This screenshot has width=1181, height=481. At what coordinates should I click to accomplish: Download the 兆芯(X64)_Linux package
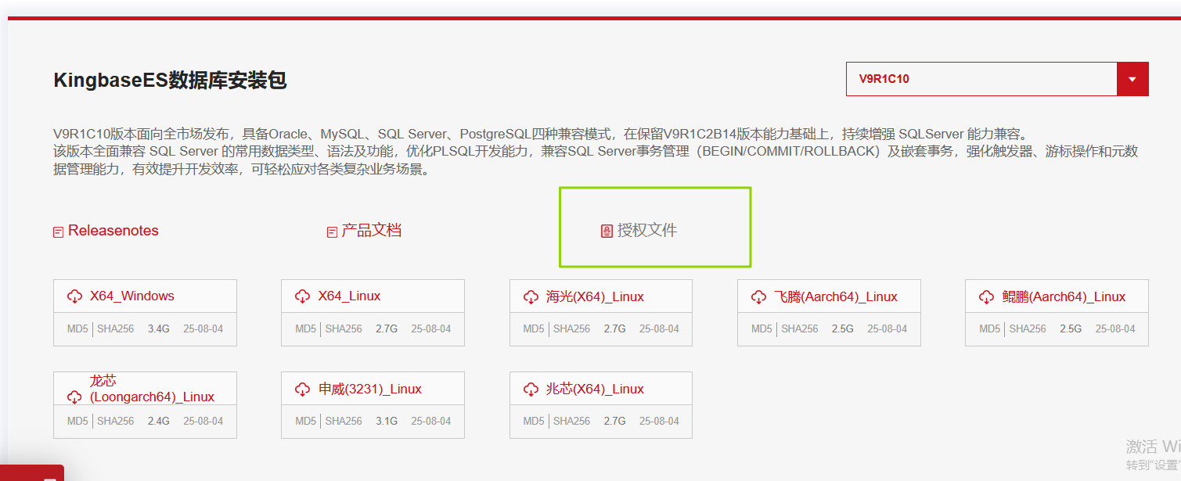[595, 389]
